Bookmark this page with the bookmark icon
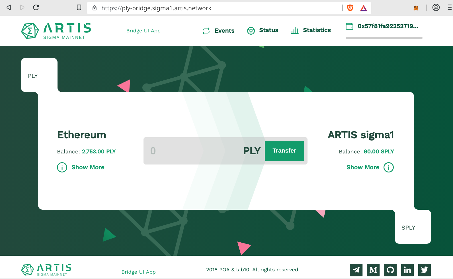Screen dimensions: 453x279 point(79,7)
